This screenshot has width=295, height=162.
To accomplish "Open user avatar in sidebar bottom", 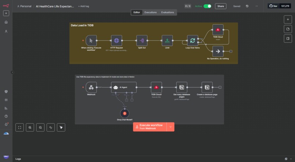I will [6, 157].
